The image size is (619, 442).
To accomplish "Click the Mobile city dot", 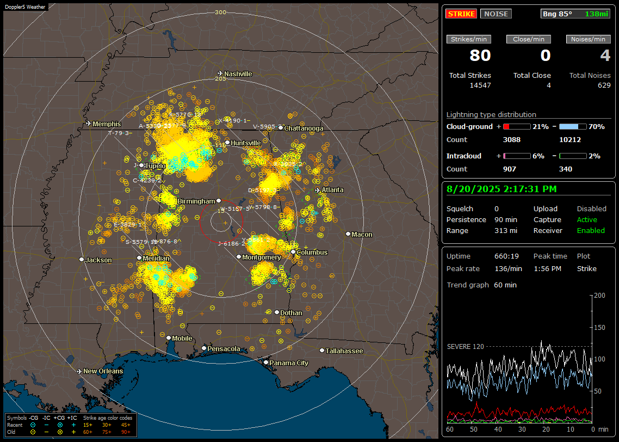I will pos(169,338).
